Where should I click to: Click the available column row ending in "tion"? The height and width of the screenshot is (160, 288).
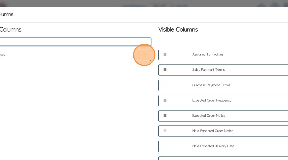point(65,55)
